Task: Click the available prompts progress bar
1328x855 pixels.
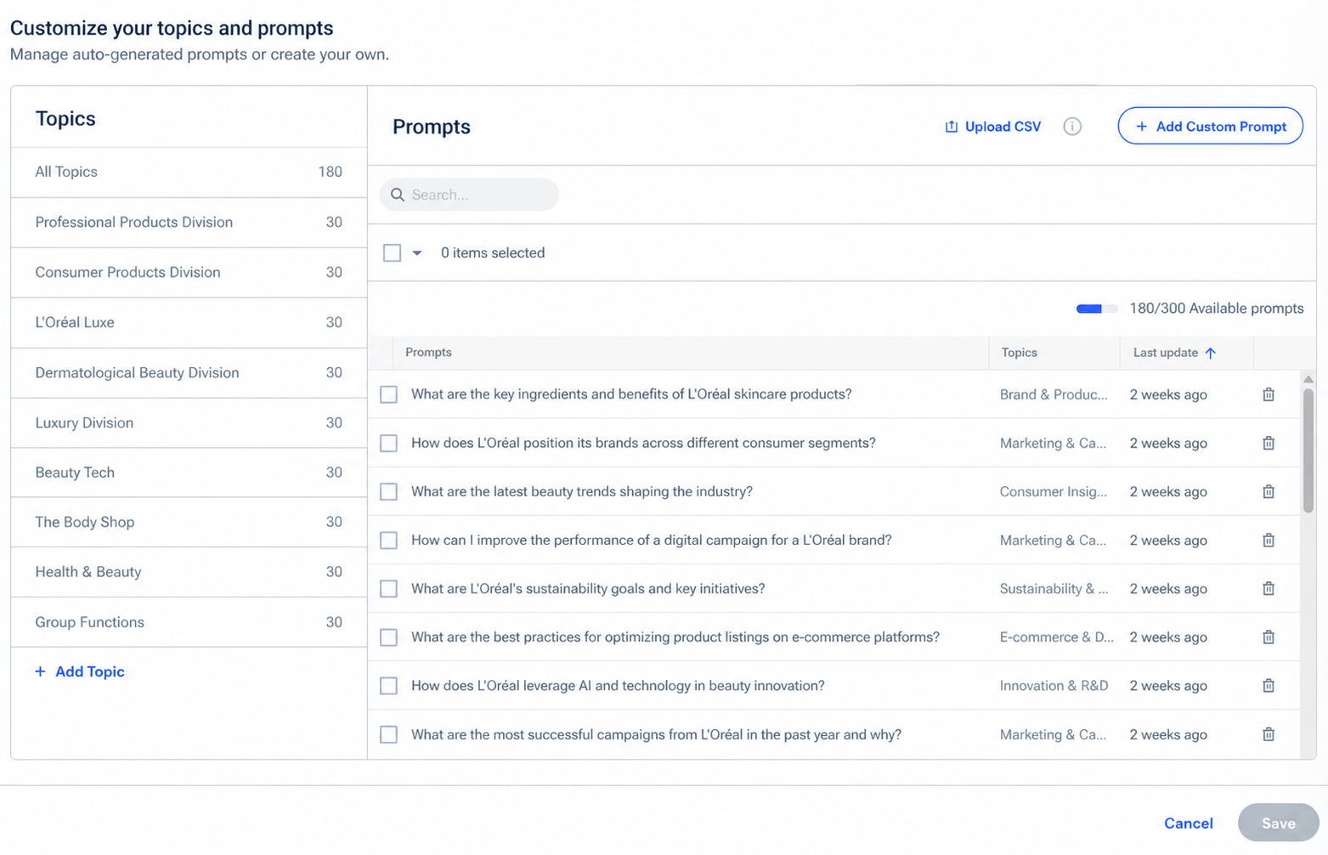Action: pyautogui.click(x=1097, y=309)
